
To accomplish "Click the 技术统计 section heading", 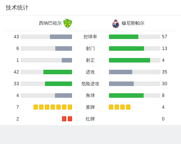I will [17, 8].
